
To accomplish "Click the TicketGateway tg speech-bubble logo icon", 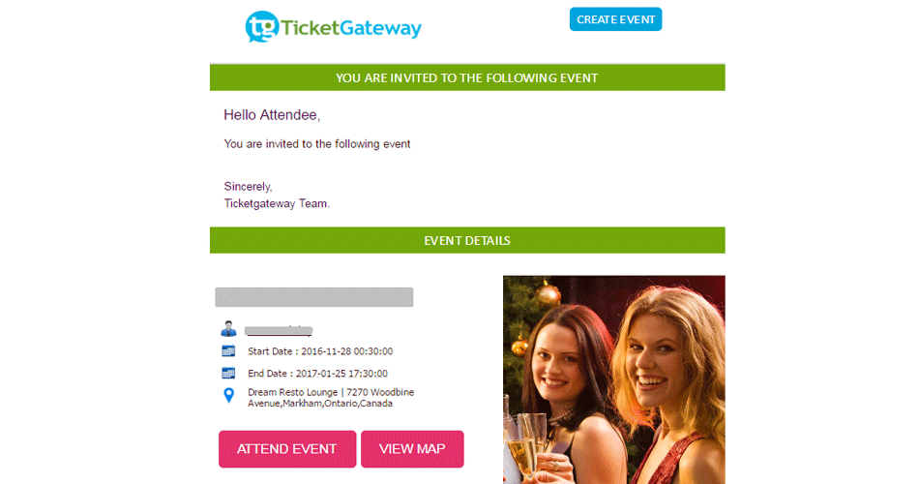I will pos(262,26).
